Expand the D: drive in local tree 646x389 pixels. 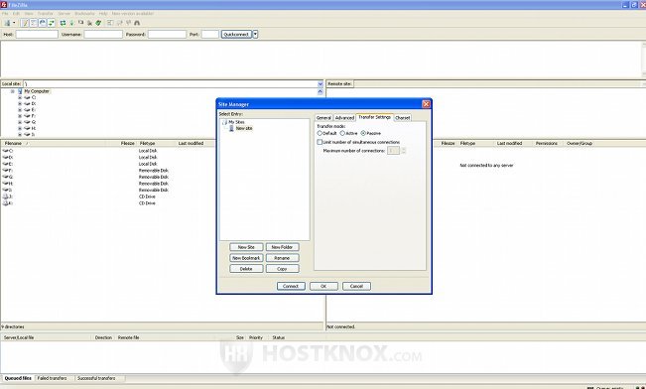click(x=20, y=104)
